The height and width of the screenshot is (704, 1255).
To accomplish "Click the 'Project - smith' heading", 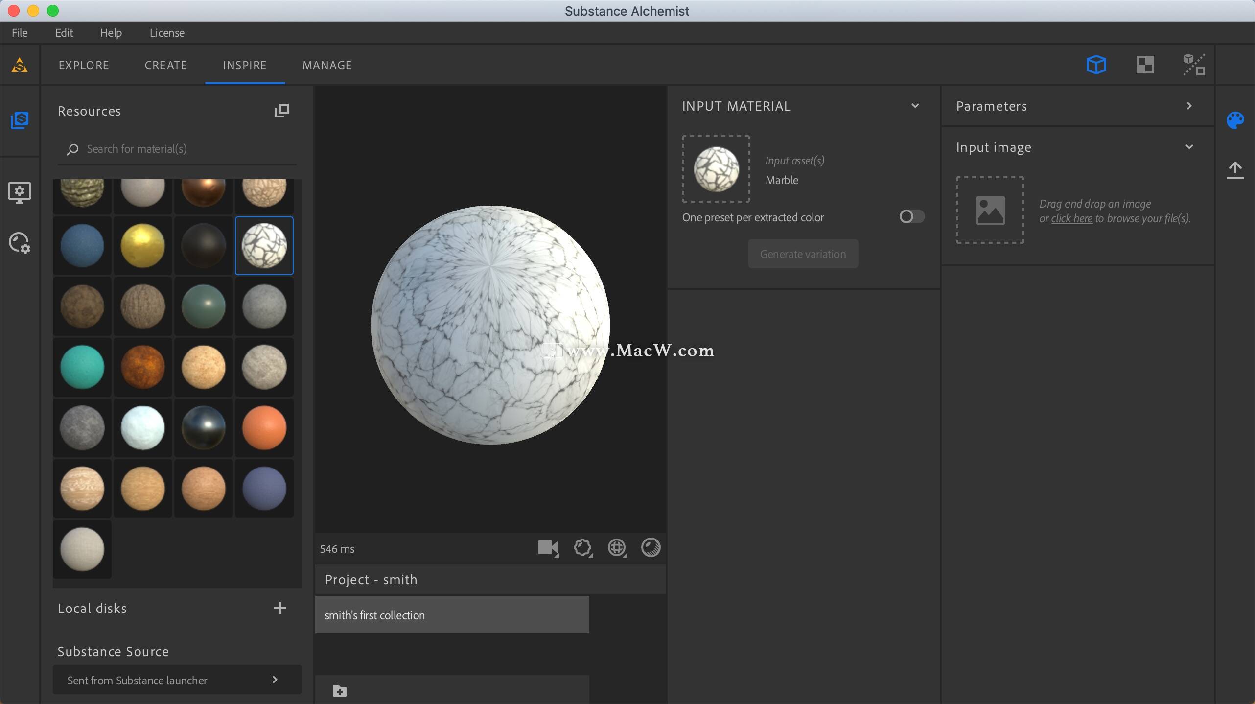I will 371,579.
